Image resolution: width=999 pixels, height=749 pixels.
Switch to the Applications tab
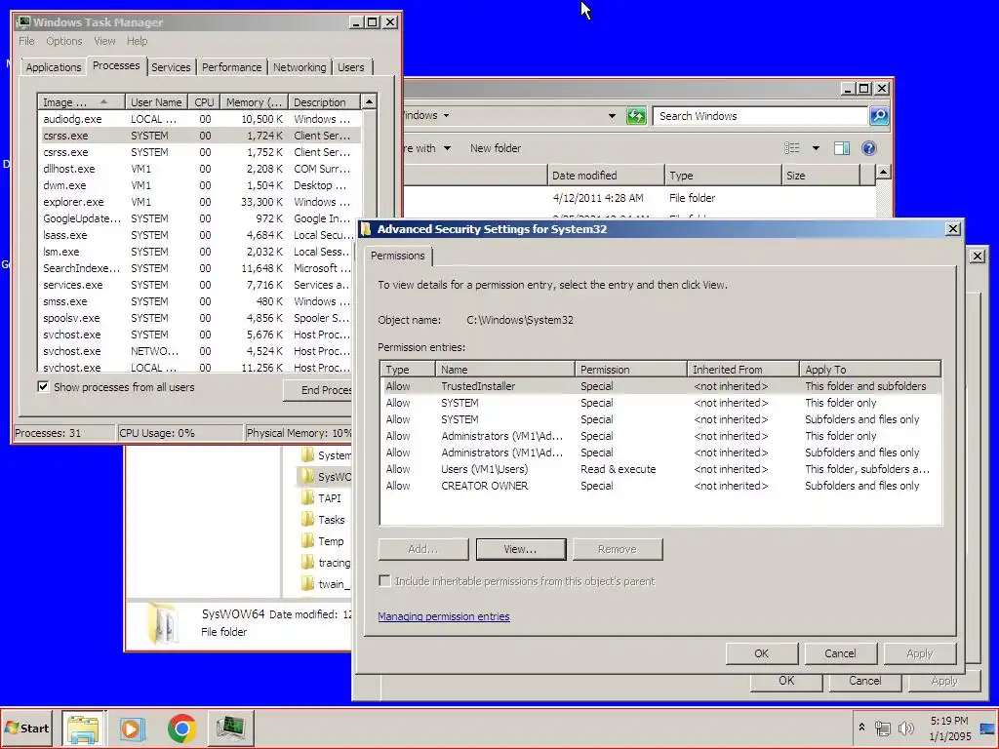[x=54, y=67]
